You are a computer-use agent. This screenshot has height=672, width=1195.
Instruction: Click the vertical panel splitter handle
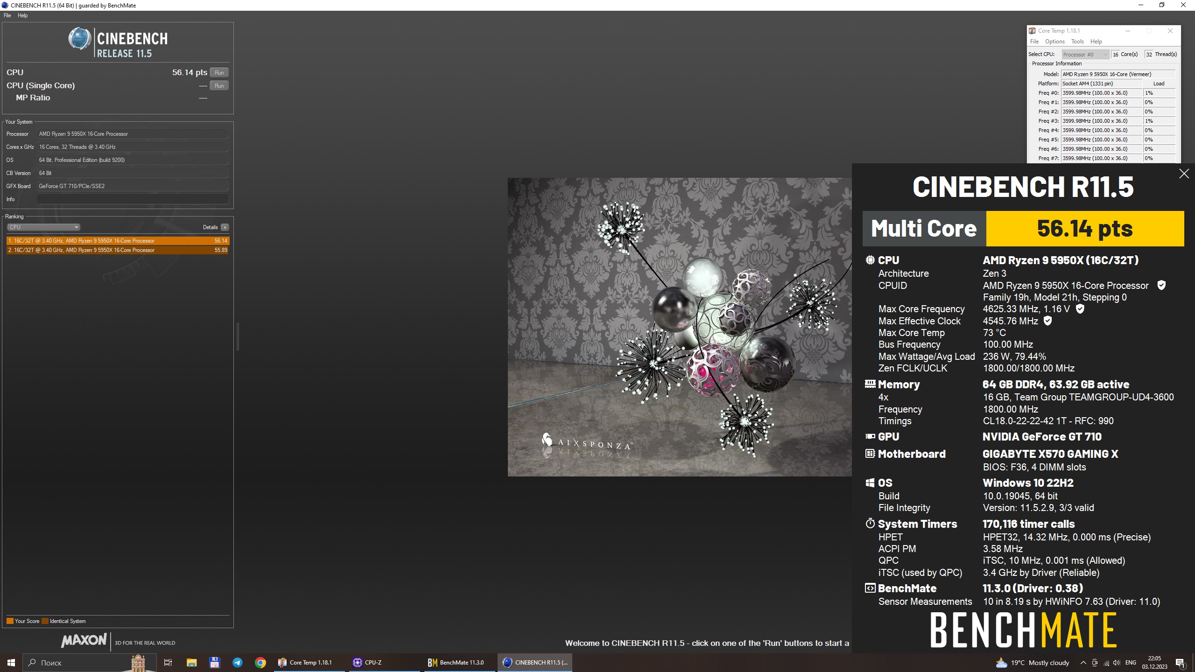click(x=238, y=336)
